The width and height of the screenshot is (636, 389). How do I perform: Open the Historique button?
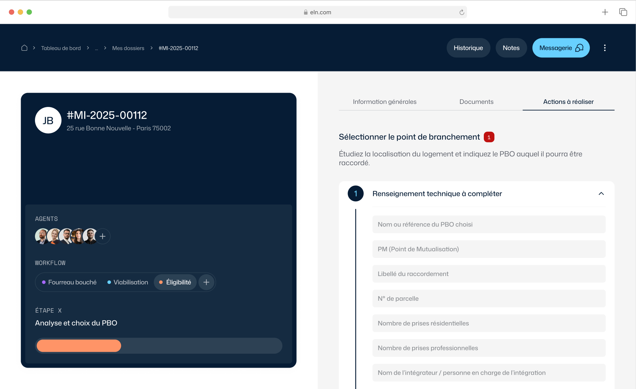point(468,48)
